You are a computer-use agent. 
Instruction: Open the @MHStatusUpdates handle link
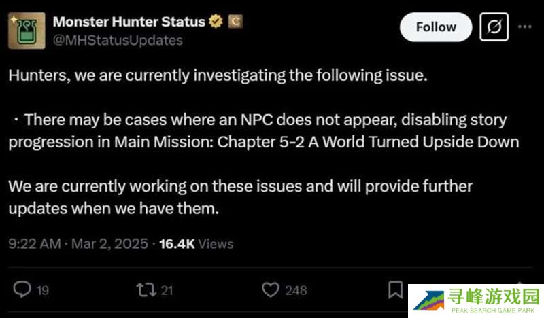118,40
